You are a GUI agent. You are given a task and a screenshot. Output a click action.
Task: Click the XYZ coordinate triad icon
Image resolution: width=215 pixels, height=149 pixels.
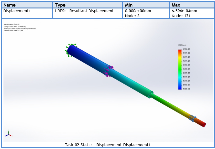(x=9, y=133)
